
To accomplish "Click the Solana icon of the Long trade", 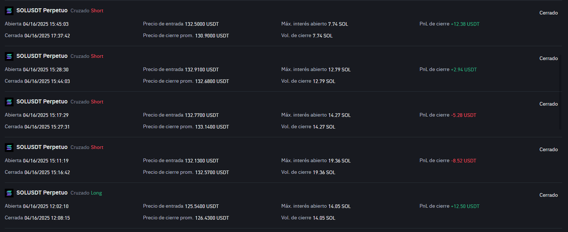I will (9, 193).
